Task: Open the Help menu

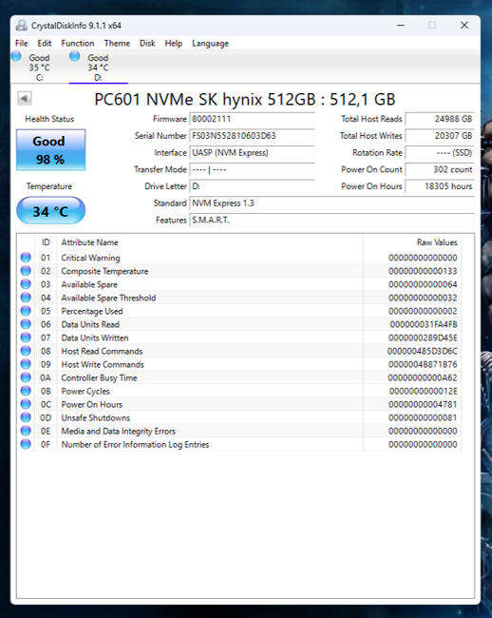Action: click(x=173, y=44)
